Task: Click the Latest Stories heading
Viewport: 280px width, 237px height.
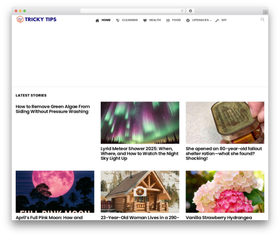Action: (31, 95)
